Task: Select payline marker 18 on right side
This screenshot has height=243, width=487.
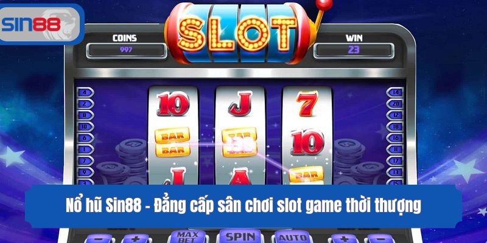Action: [394, 126]
